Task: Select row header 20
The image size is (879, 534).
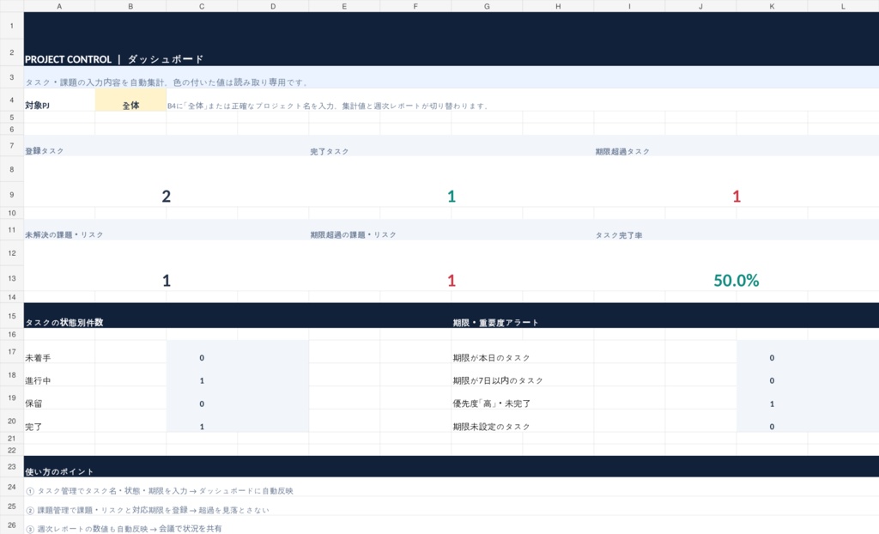Action: coord(12,421)
